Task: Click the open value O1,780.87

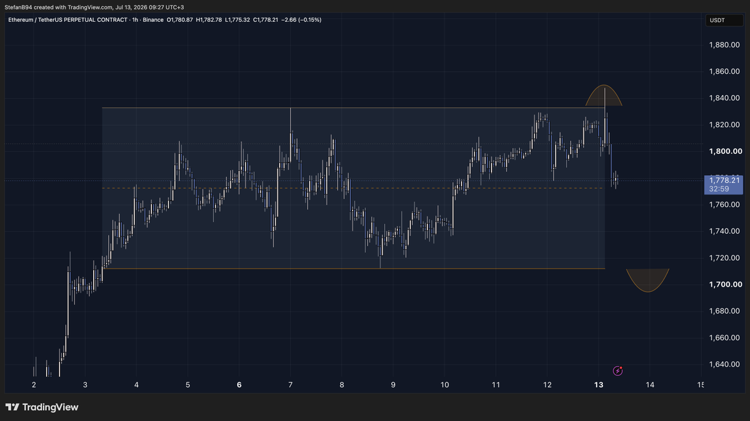Action: click(180, 20)
